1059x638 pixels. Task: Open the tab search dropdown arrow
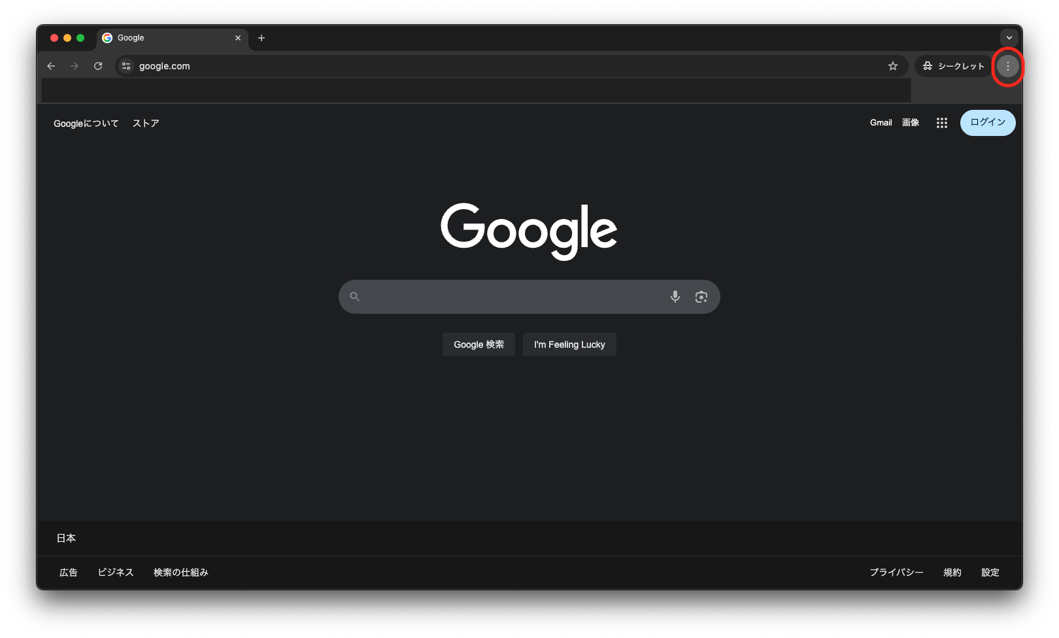(x=1009, y=38)
